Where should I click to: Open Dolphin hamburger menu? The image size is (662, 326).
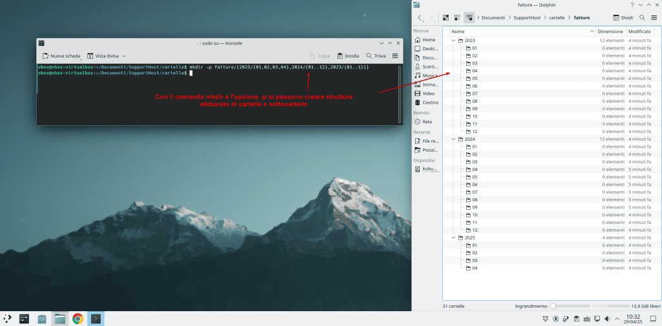click(654, 17)
